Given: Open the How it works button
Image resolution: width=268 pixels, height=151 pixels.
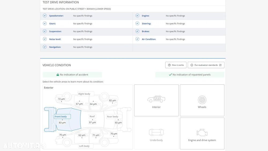Looking at the screenshot, I should click(x=176, y=65).
